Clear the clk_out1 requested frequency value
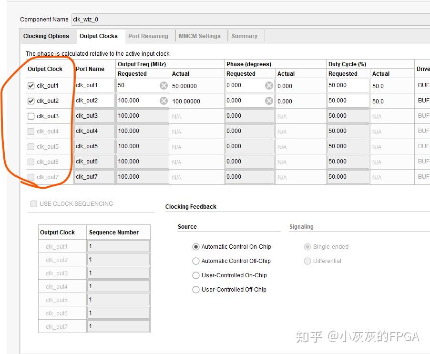Screen dimensions: 430x354 point(164,85)
